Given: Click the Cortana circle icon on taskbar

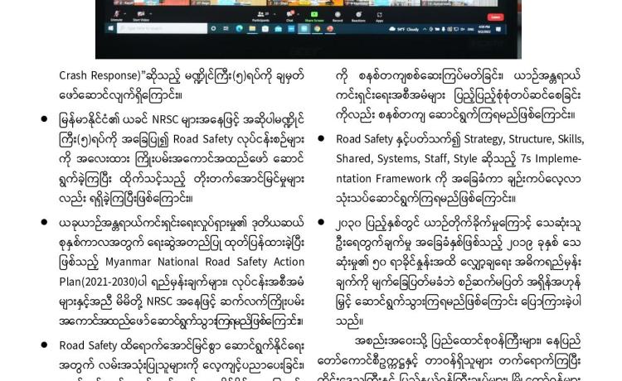Looking at the screenshot, I should coord(213,28).
